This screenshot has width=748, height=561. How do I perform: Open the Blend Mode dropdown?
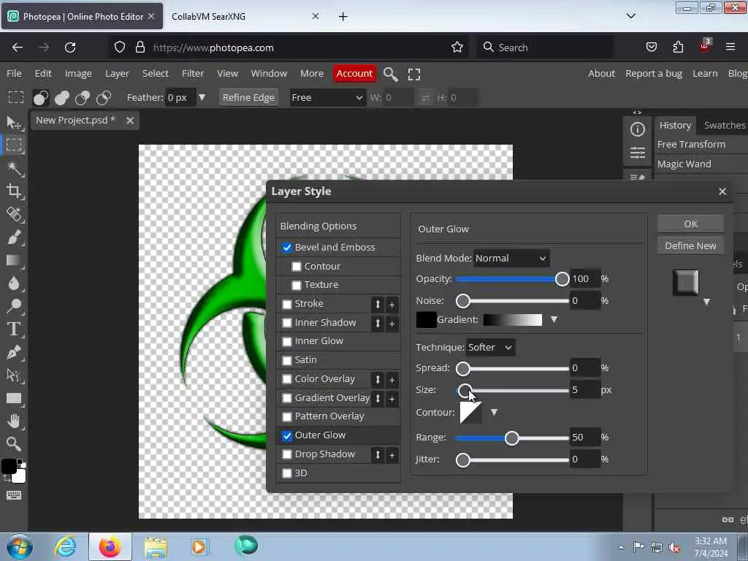point(511,258)
